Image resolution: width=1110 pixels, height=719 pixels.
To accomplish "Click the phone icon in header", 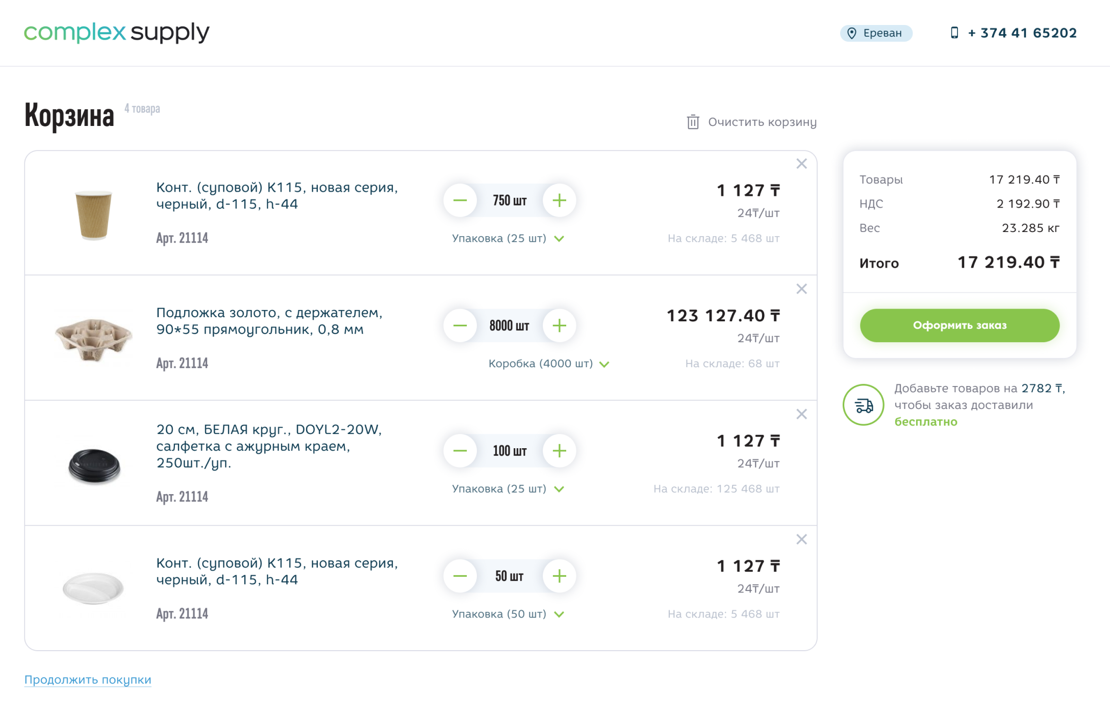I will tap(954, 33).
